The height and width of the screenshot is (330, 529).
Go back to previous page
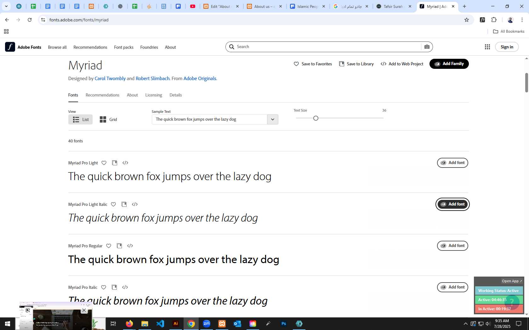pyautogui.click(x=7, y=20)
